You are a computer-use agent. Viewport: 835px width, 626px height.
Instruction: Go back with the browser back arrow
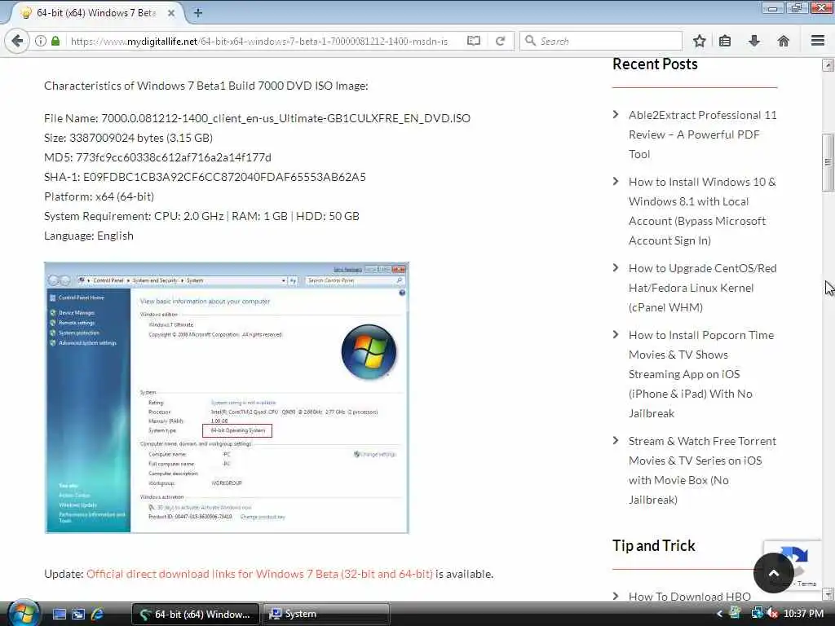point(17,41)
